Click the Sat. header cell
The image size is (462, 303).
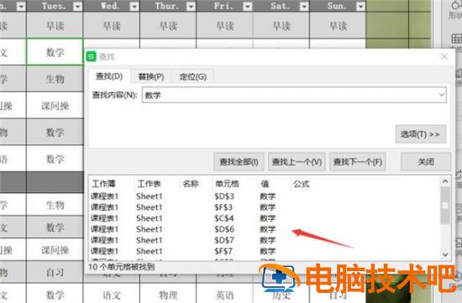(x=281, y=6)
